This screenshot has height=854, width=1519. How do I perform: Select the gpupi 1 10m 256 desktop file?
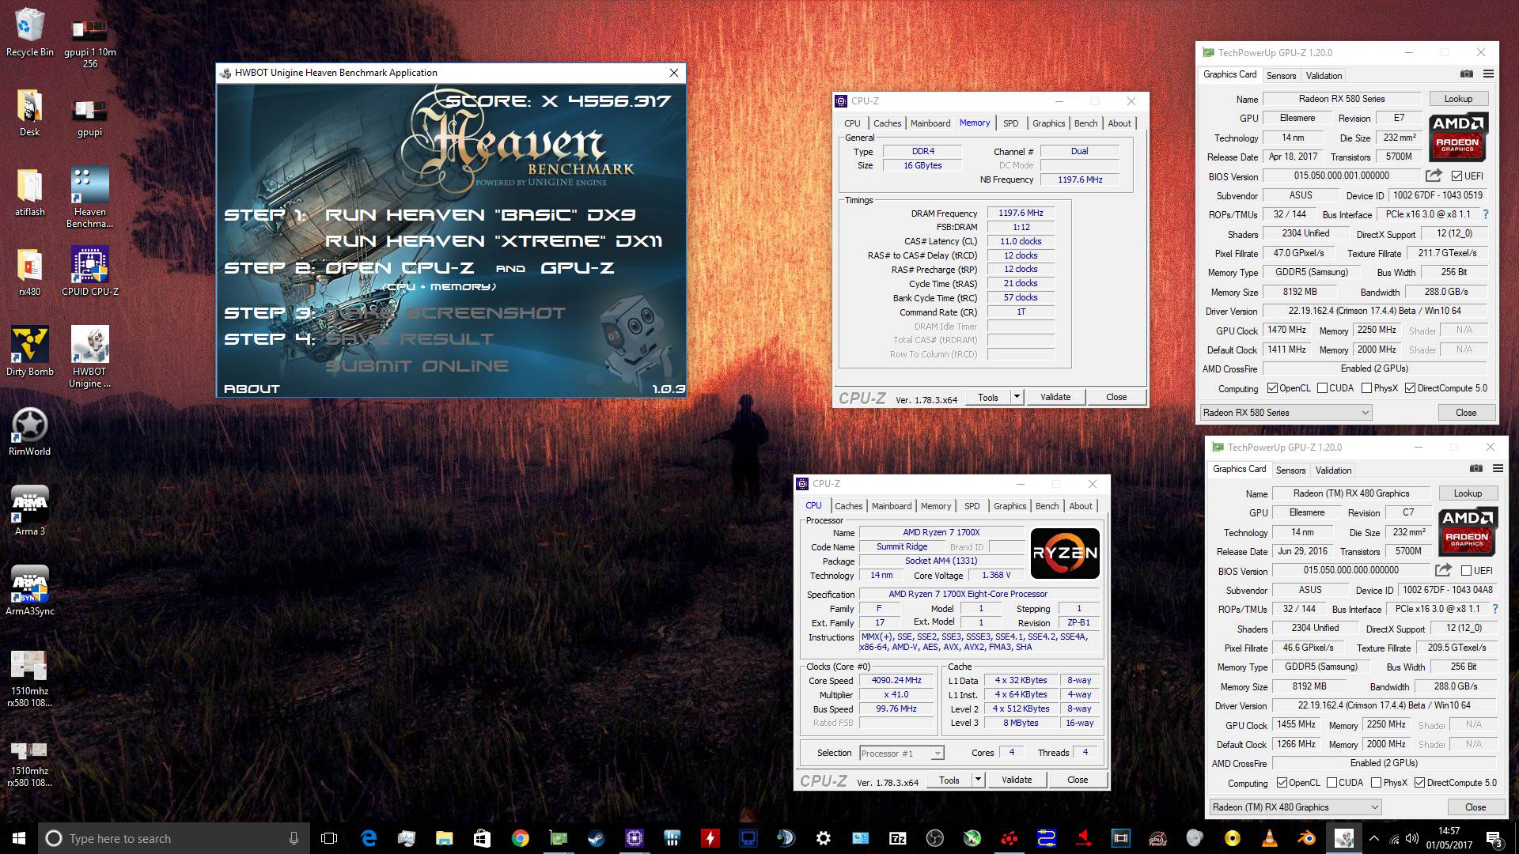click(89, 41)
